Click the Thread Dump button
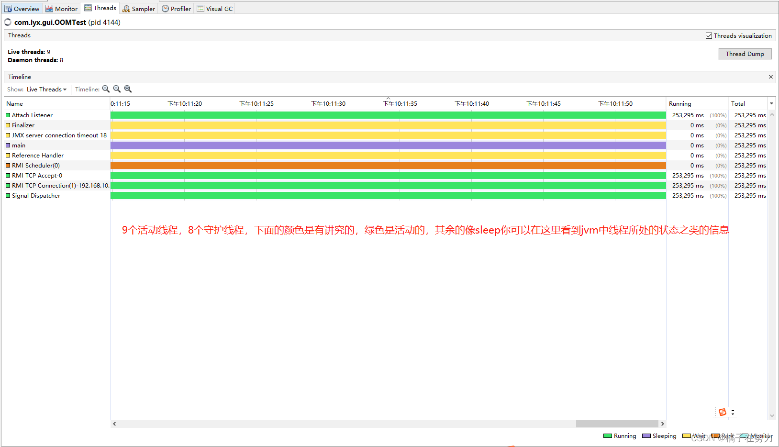The width and height of the screenshot is (779, 447). (x=745, y=54)
